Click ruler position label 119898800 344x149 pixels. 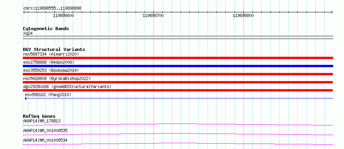(243, 15)
